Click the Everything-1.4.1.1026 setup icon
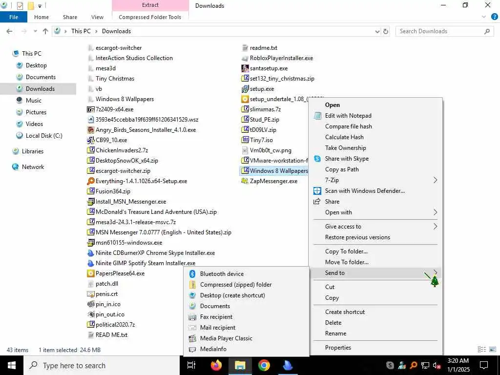The width and height of the screenshot is (500, 375). [91, 181]
